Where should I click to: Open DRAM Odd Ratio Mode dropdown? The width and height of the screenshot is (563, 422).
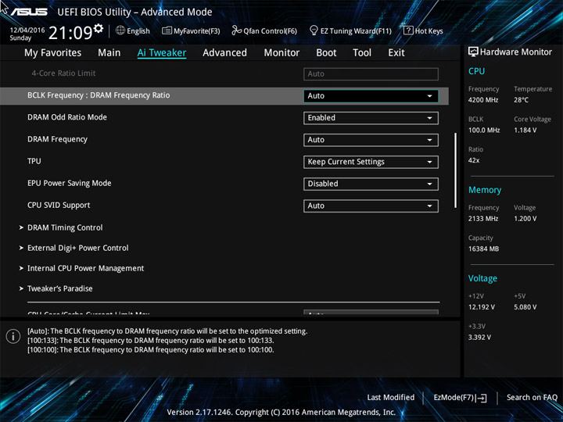tap(371, 118)
